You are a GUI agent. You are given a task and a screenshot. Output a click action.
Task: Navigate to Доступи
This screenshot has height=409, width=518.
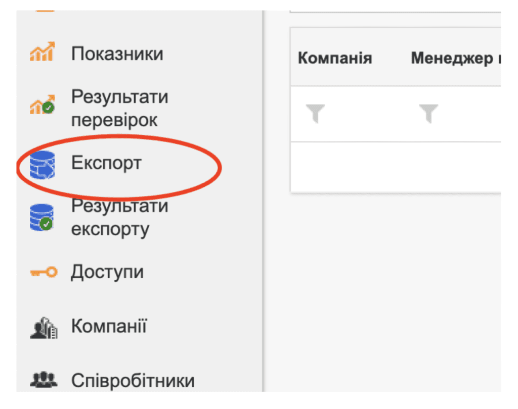pos(107,272)
